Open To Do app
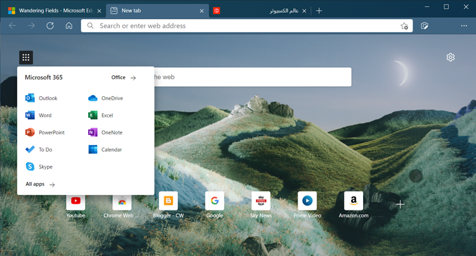Viewport: 476px width, 256px height. coord(39,150)
